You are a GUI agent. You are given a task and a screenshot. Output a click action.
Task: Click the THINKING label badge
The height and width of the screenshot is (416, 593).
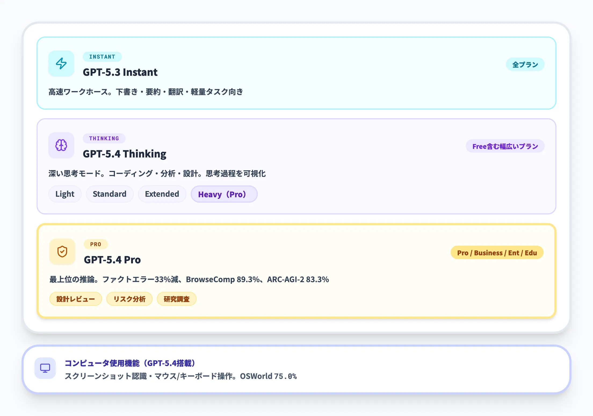(x=104, y=138)
